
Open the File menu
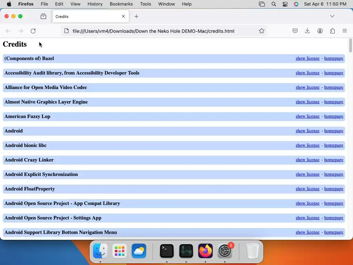pyautogui.click(x=44, y=4)
